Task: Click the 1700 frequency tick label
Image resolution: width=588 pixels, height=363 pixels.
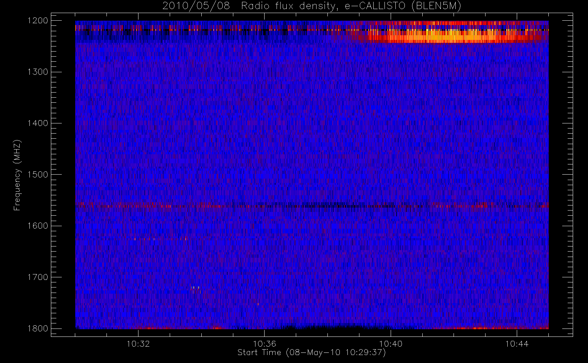Action: (x=38, y=277)
